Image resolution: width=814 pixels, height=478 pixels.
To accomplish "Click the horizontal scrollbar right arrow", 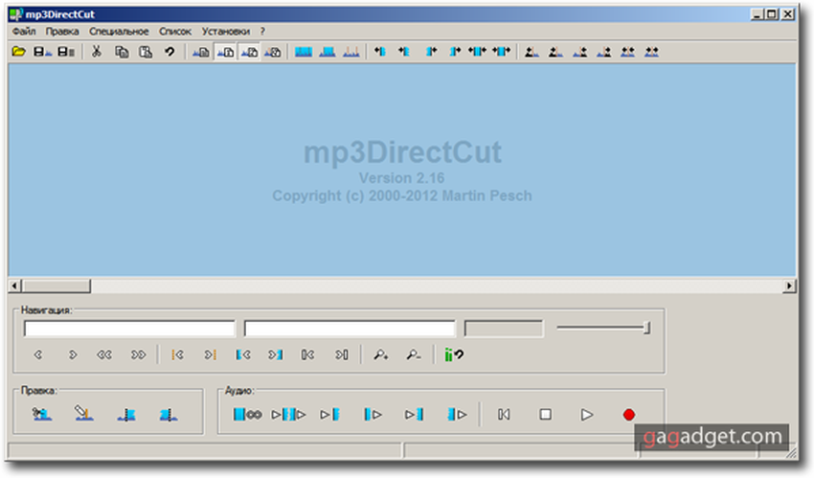I will 789,285.
